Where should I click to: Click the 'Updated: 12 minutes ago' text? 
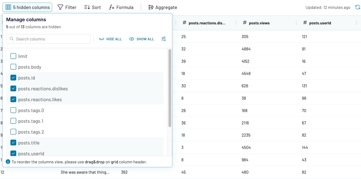point(328,7)
